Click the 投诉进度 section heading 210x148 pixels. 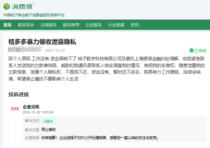(18, 94)
